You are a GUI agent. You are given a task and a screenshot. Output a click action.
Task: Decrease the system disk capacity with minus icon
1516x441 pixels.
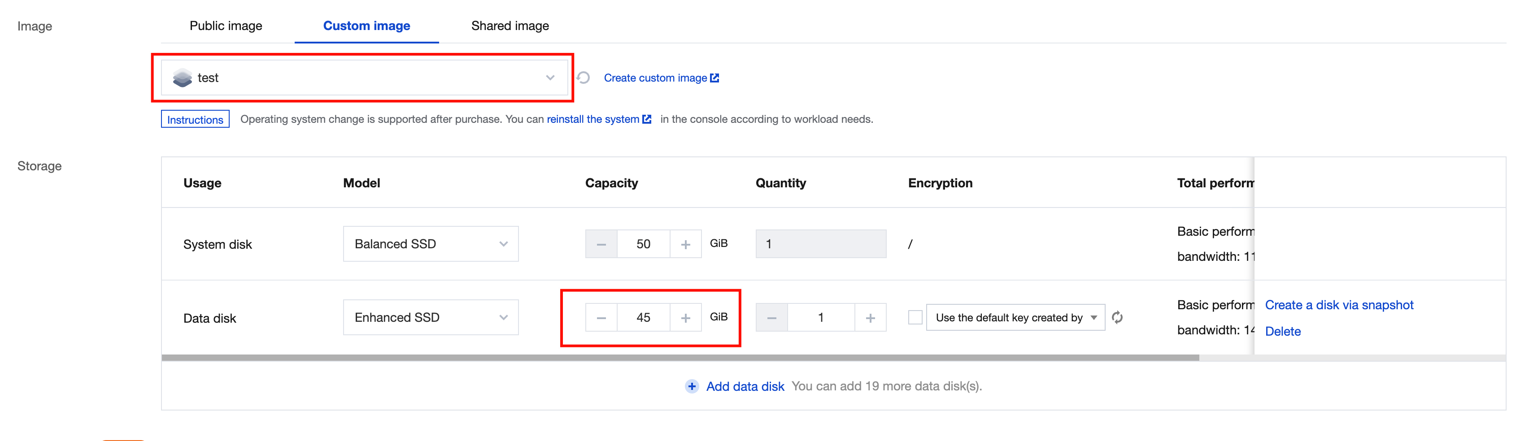pos(601,243)
